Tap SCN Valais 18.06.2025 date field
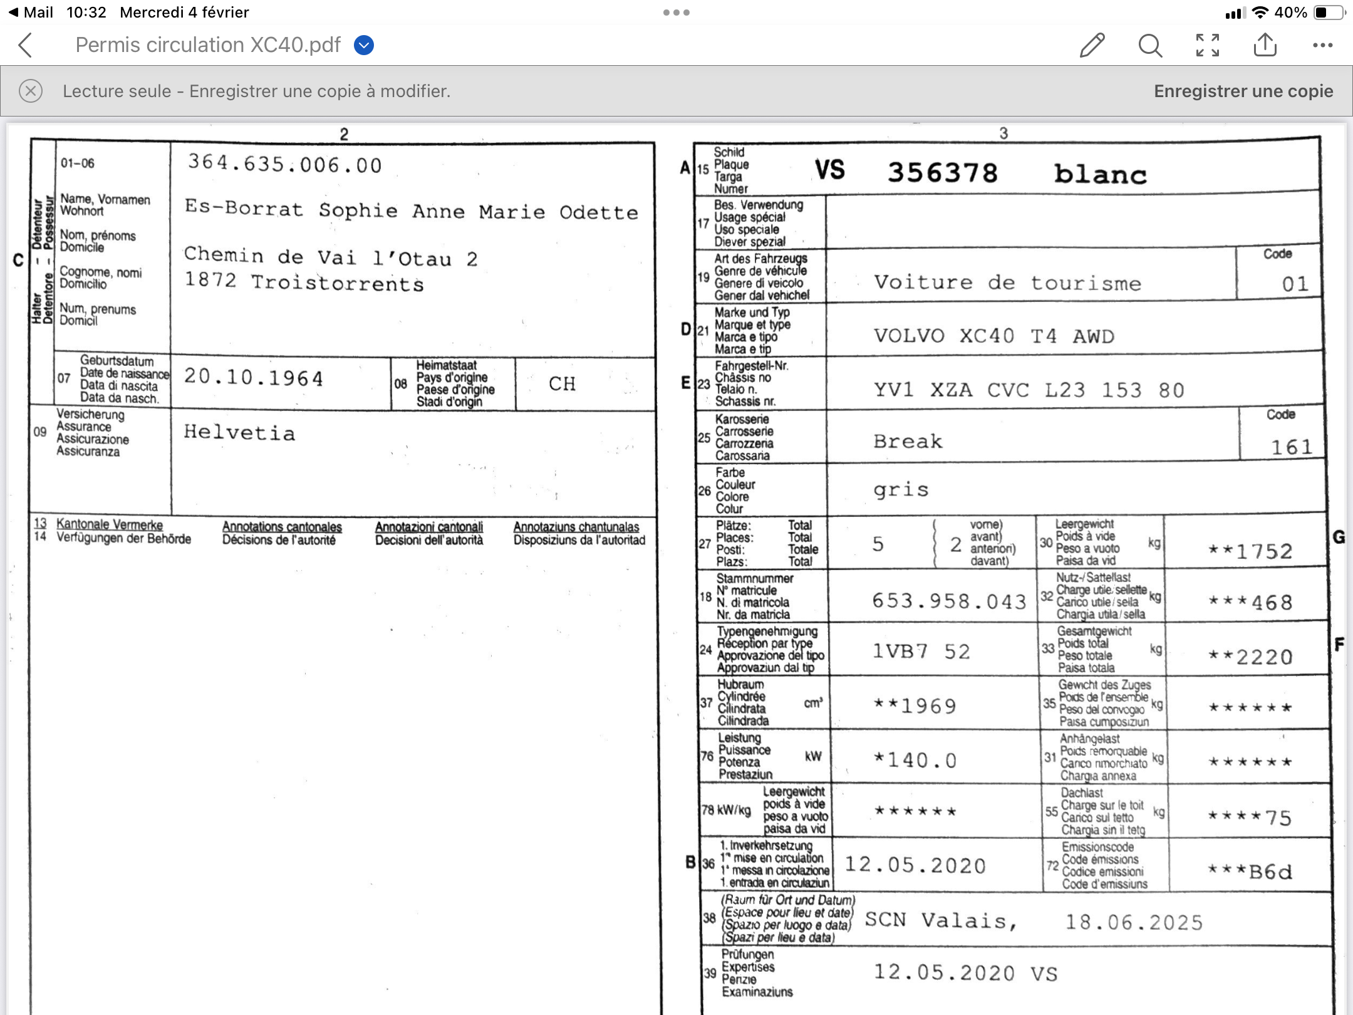1353x1015 pixels. pos(1034,922)
